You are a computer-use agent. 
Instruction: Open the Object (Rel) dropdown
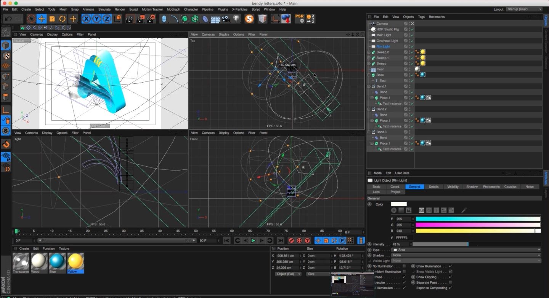[288, 274]
